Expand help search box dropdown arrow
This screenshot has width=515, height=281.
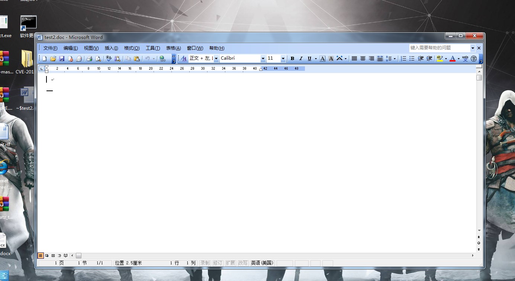pos(473,48)
